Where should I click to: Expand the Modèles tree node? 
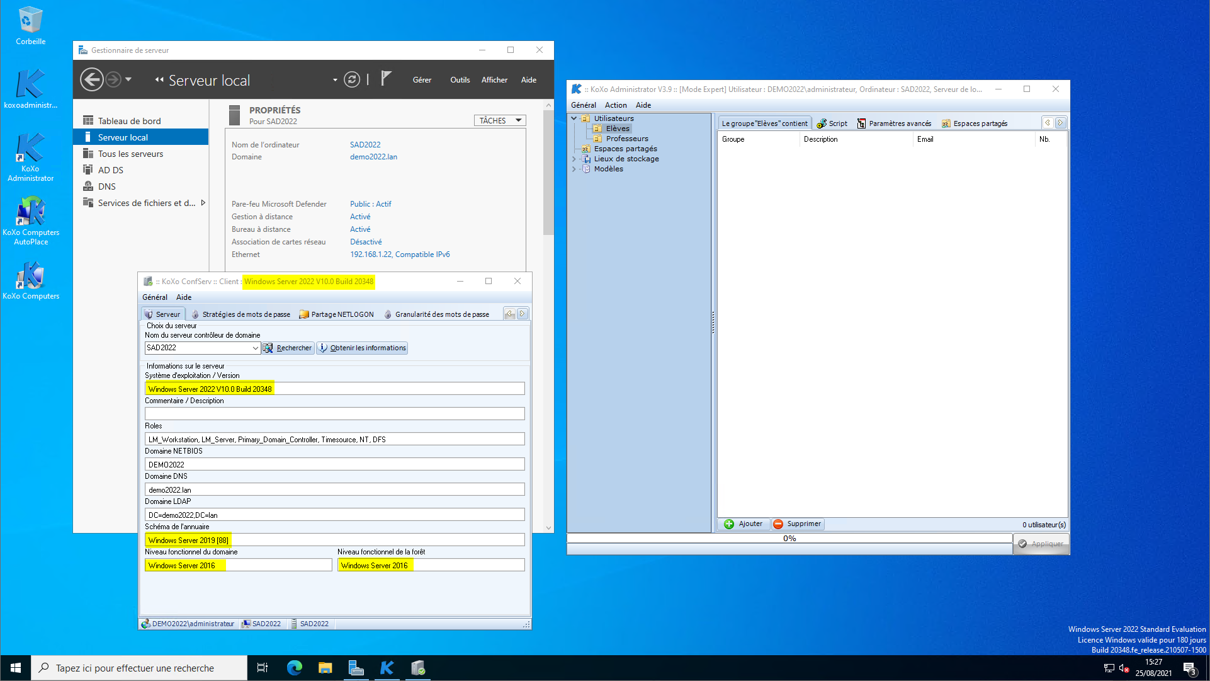click(574, 169)
